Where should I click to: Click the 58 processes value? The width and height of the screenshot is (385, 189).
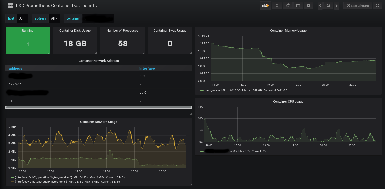pos(123,44)
